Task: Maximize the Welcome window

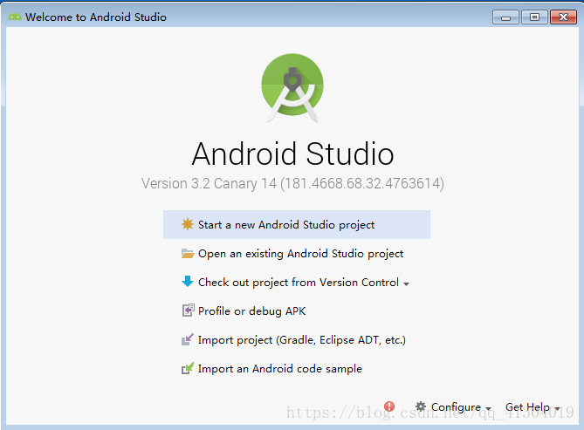Action: [534, 17]
